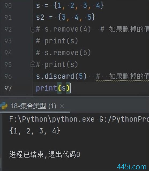Image resolution: width=149 pixels, height=171 pixels.
Task: Place cursor in s.discard(5) on line 96
Action: tap(61, 76)
